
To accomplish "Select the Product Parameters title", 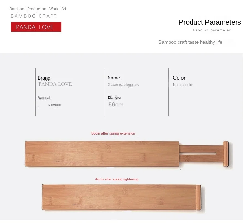I will [x=210, y=22].
